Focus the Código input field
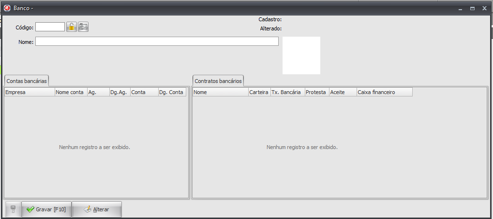493x219 pixels. (50, 27)
